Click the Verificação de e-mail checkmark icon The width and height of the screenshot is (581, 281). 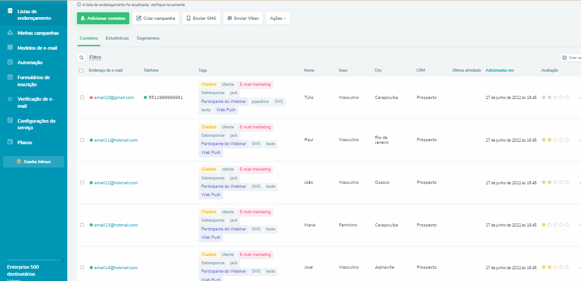tap(10, 99)
